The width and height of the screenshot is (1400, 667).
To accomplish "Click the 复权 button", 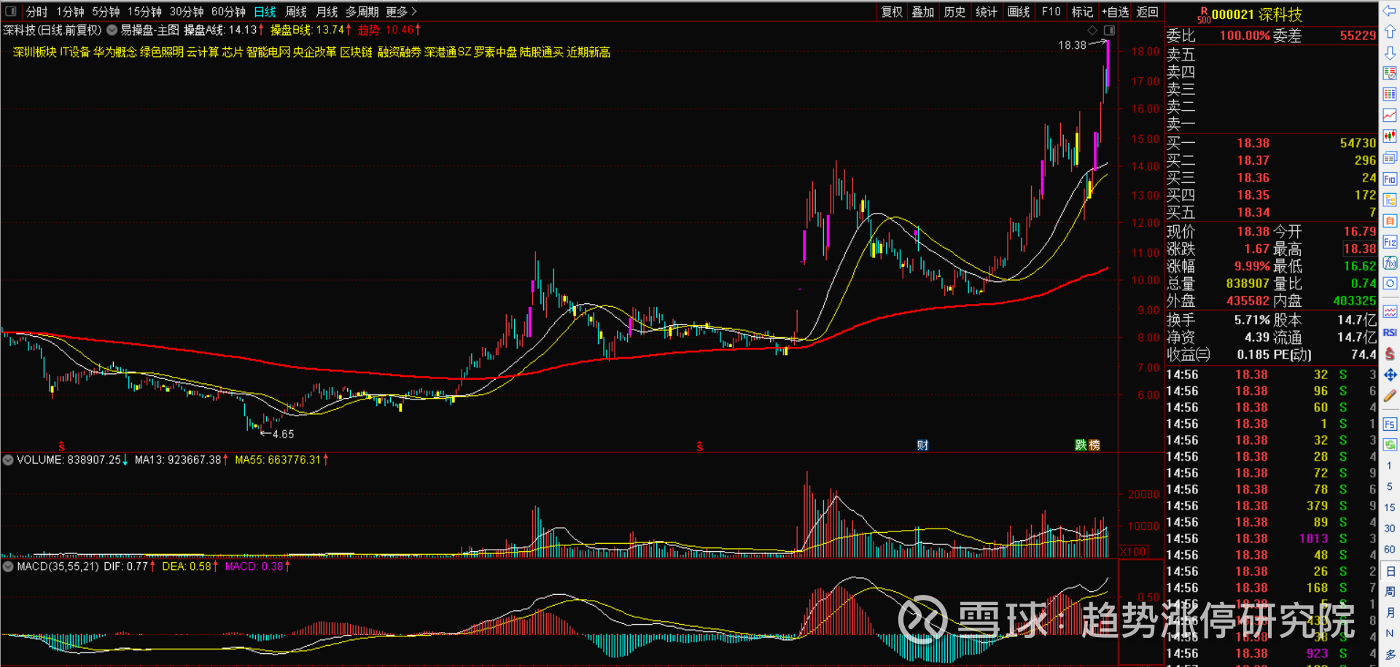I will click(892, 12).
